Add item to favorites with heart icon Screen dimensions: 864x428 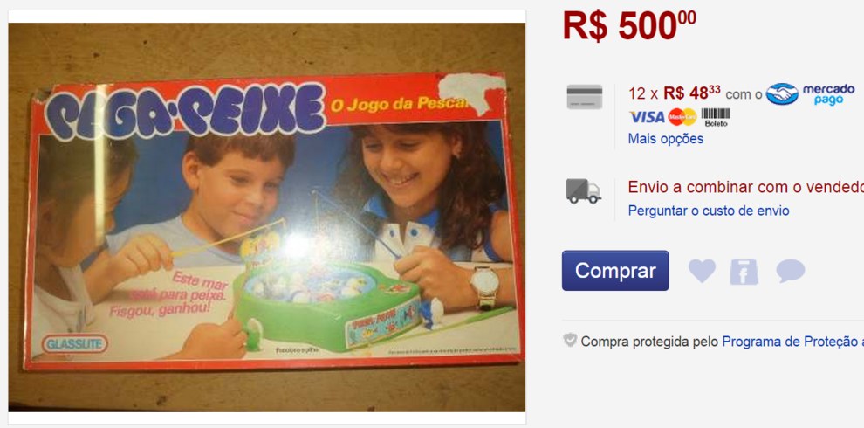coord(702,271)
